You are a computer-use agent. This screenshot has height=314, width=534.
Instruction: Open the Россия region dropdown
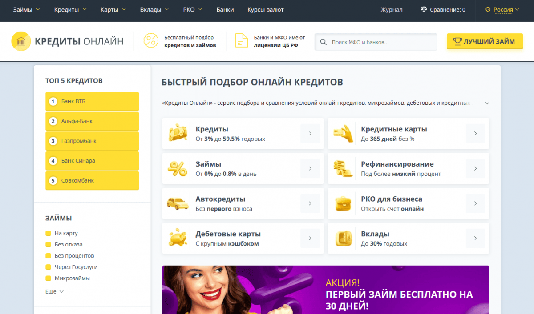[x=502, y=10]
